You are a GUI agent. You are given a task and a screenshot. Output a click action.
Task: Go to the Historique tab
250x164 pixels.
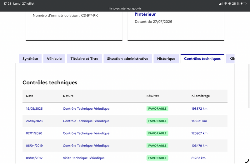click(x=166, y=59)
